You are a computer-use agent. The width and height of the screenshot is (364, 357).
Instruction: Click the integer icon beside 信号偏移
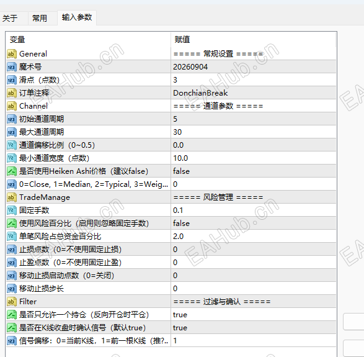pos(12,341)
